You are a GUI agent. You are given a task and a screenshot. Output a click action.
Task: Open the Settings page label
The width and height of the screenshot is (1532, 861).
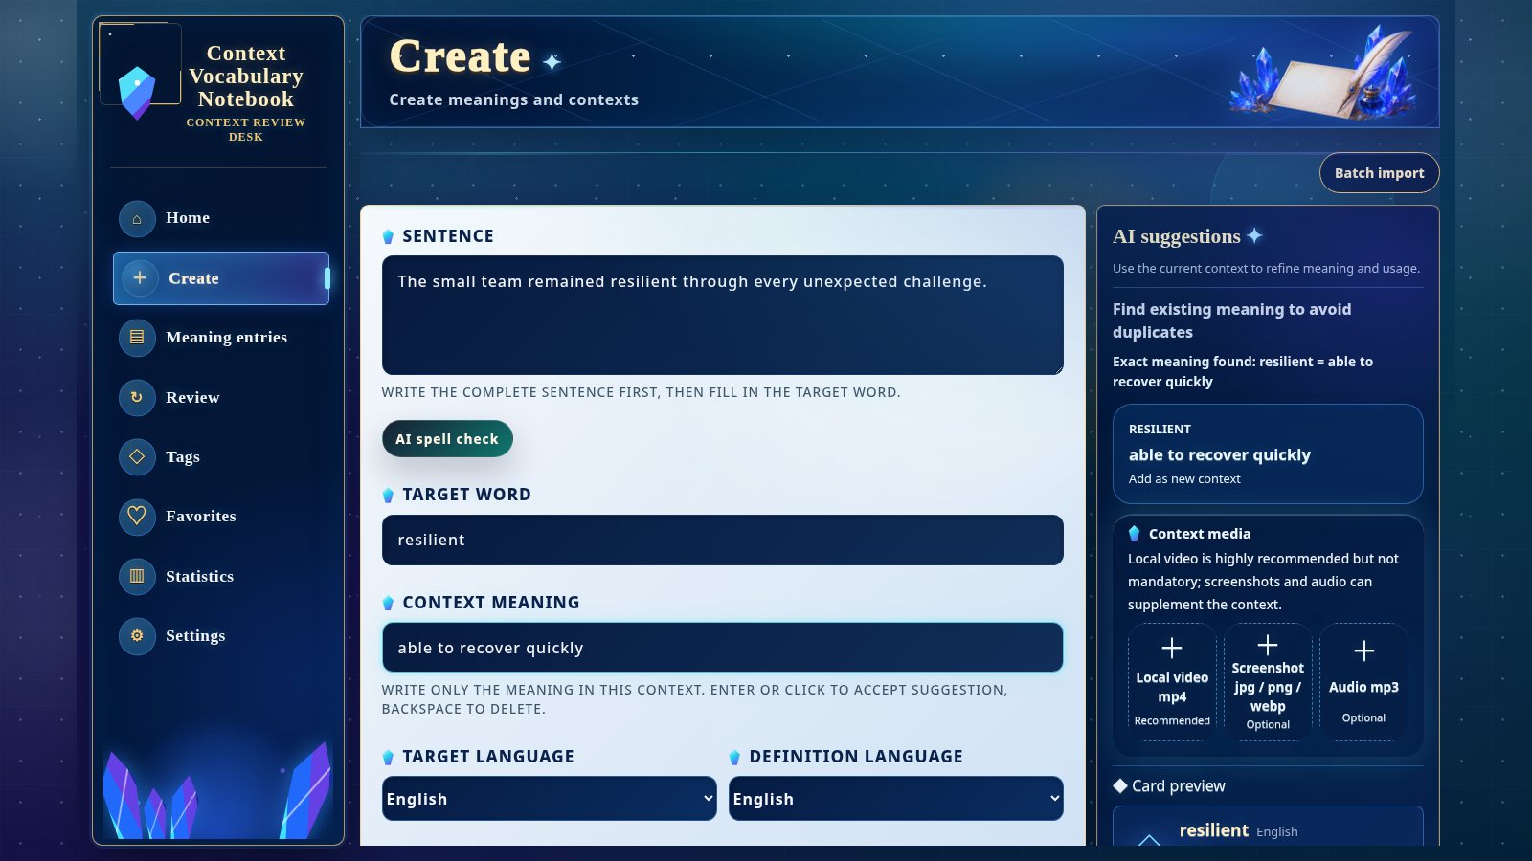[195, 636]
